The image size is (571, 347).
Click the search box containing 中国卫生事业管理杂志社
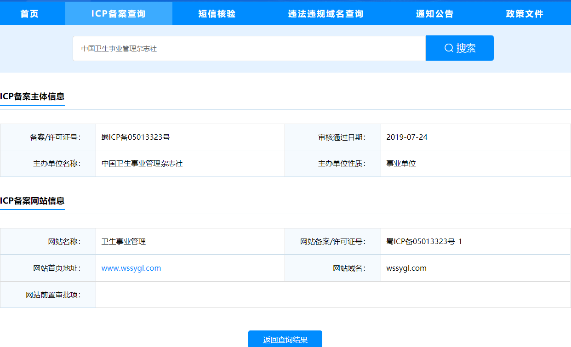pos(249,48)
